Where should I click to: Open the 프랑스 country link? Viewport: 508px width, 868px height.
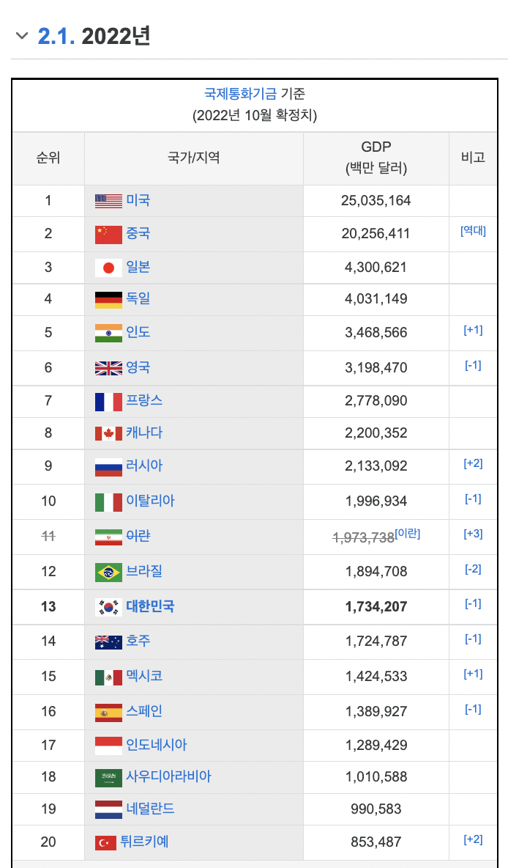(x=144, y=400)
